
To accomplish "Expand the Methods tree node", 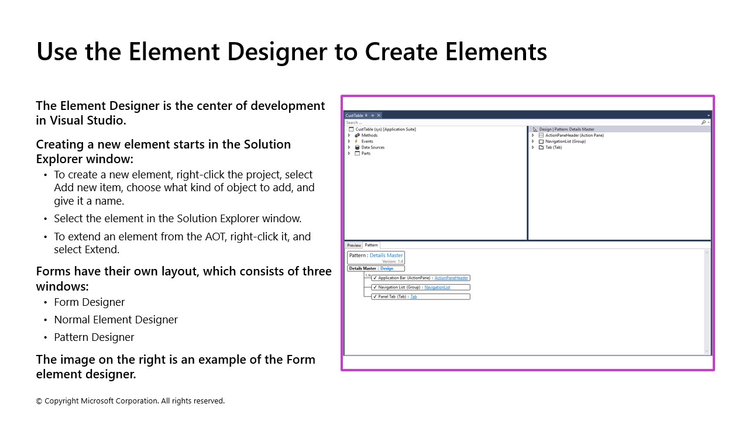I will [349, 135].
